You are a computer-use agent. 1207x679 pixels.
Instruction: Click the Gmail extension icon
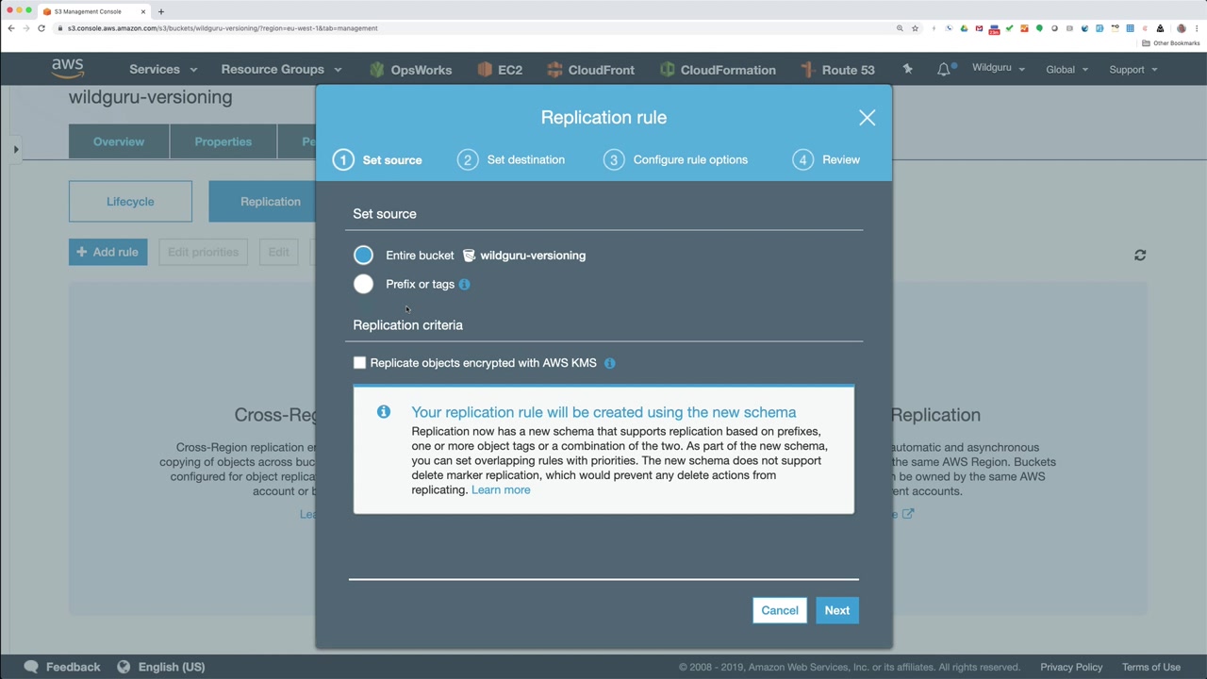point(979,28)
